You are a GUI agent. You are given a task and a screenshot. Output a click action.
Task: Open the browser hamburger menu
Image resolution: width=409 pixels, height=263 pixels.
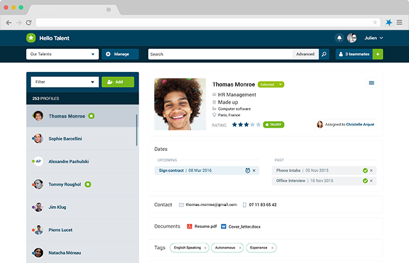[x=400, y=23]
